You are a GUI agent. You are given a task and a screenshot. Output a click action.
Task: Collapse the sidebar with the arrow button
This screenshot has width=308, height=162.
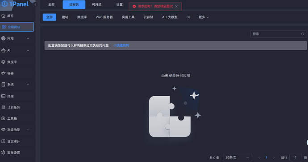[35, 4]
